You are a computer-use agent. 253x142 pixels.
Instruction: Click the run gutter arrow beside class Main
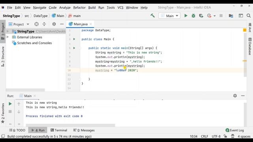(74, 39)
